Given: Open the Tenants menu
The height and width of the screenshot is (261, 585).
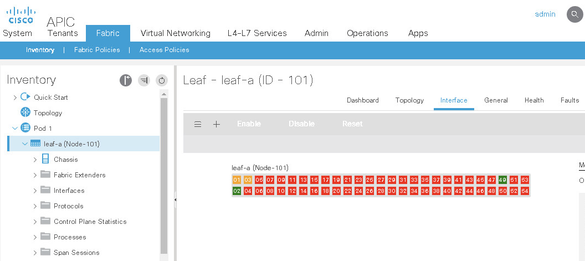Looking at the screenshot, I should [x=63, y=33].
